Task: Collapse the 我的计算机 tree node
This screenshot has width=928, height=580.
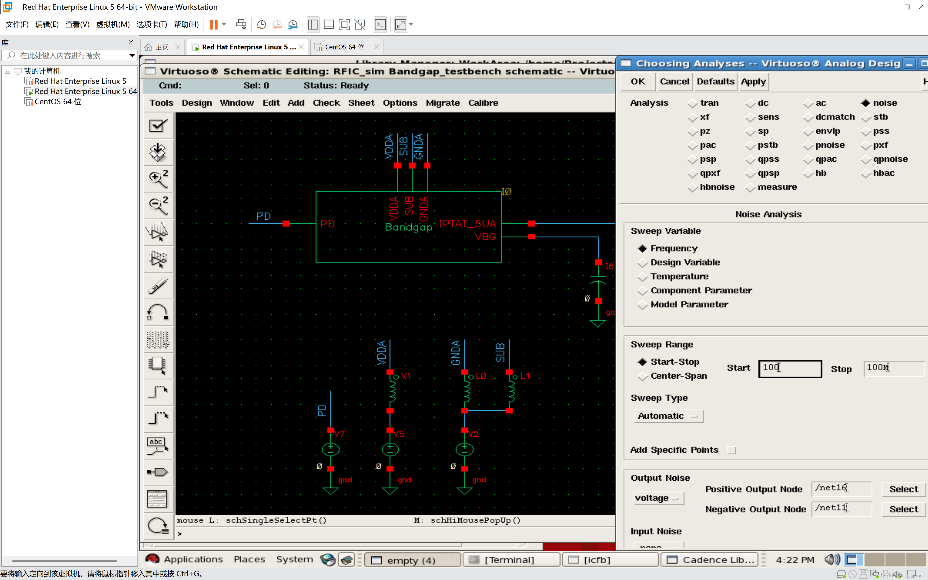Action: coord(7,71)
